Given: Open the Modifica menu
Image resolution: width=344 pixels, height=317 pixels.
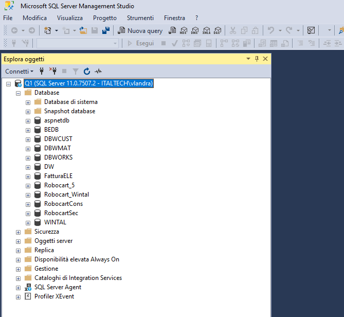Looking at the screenshot, I should (x=34, y=18).
